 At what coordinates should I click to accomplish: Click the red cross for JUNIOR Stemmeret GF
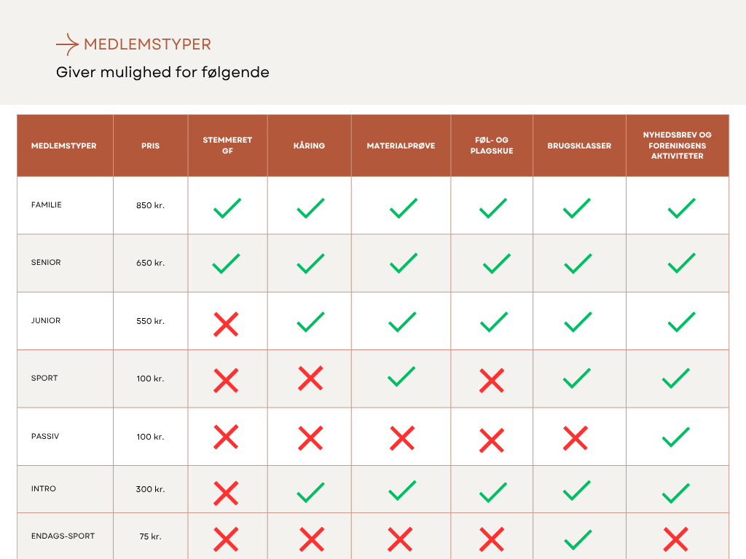tap(226, 324)
